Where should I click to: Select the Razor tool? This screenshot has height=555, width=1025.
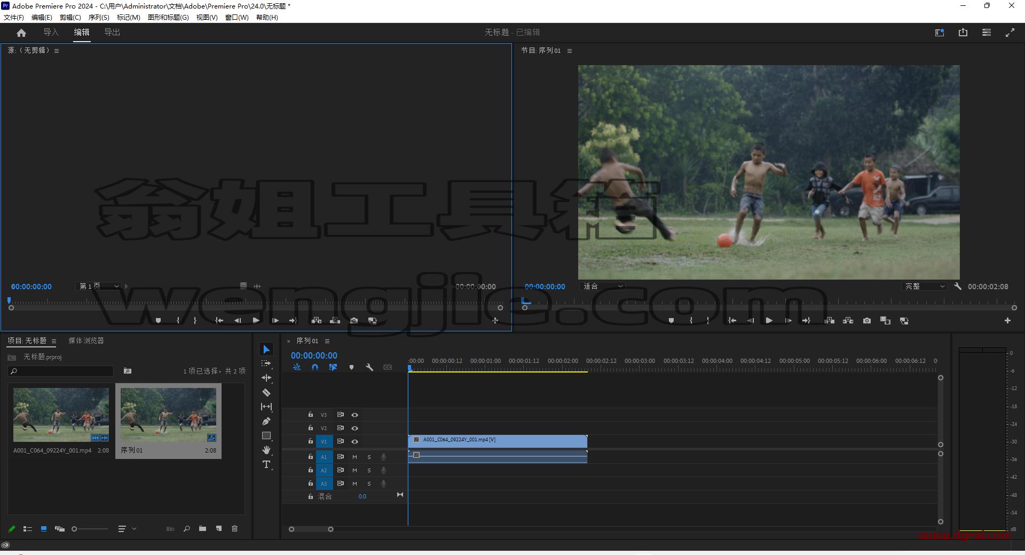266,393
